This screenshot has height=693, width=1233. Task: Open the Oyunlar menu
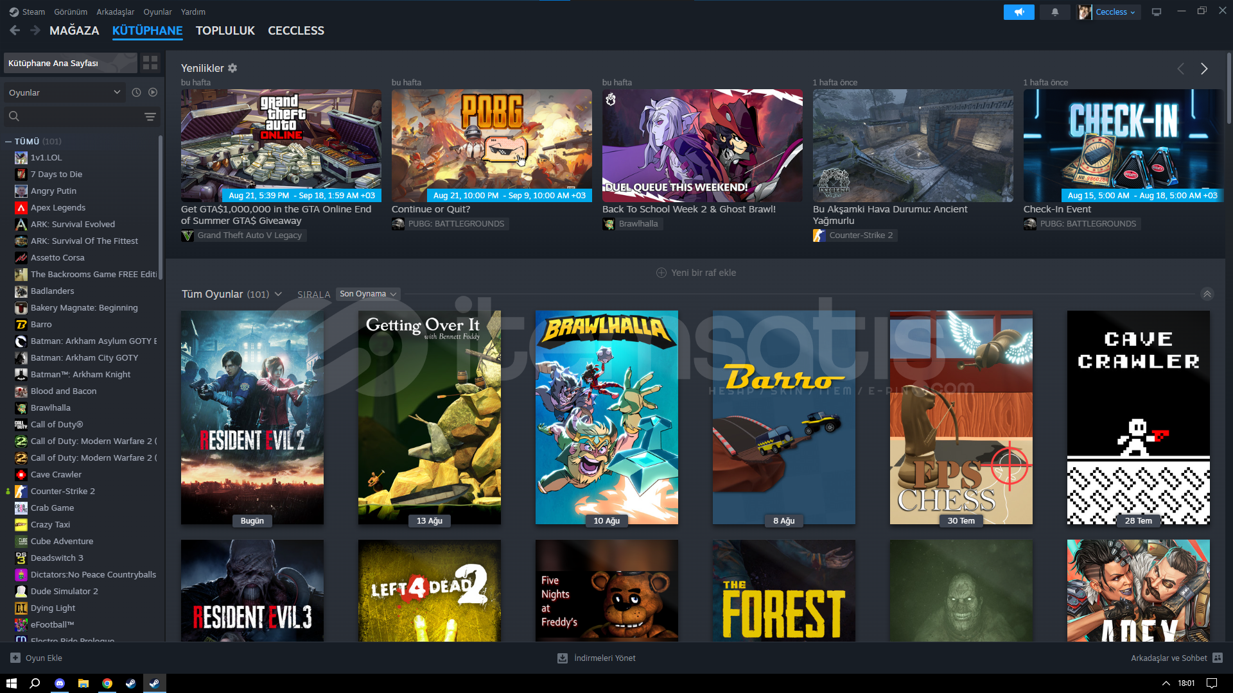pos(157,12)
